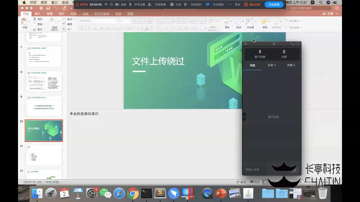Switch to the 设计 ribbon tab
The image size is (360, 202).
pyautogui.click(x=62, y=14)
